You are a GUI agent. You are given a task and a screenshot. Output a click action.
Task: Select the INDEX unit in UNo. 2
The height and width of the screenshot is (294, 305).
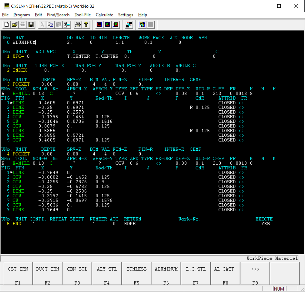pyautogui.click(x=20, y=70)
